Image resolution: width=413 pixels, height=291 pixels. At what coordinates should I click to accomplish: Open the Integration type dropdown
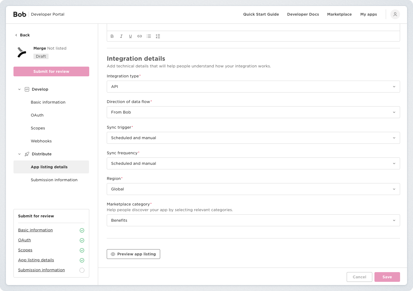click(253, 87)
